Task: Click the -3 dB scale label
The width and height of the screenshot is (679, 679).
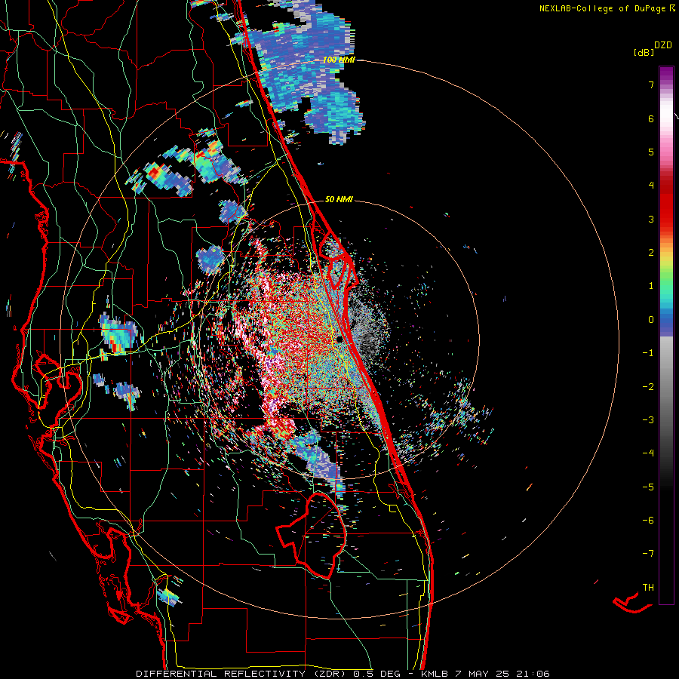Action: [648, 420]
